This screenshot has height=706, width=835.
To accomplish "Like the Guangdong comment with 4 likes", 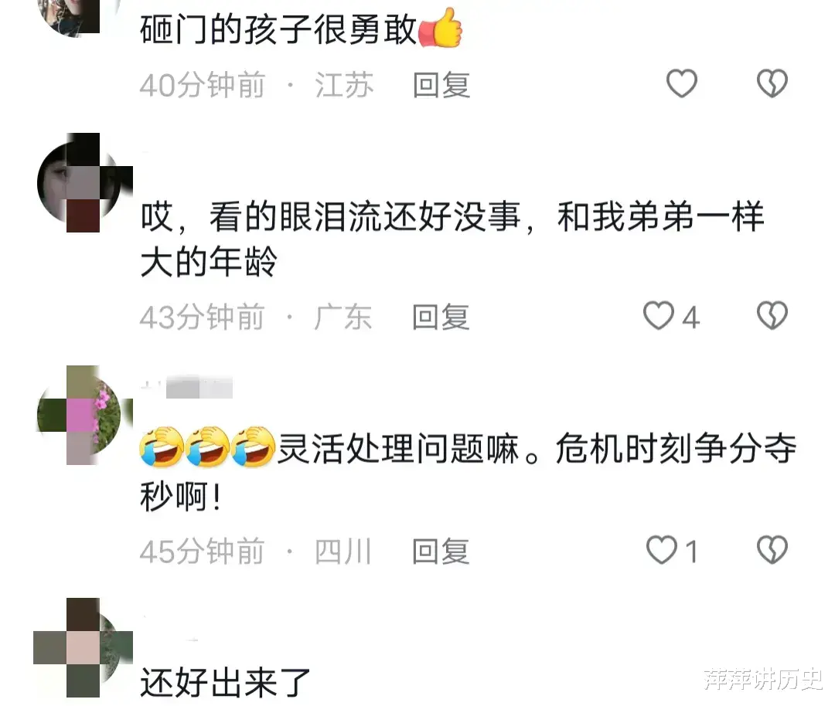I will click(x=659, y=316).
